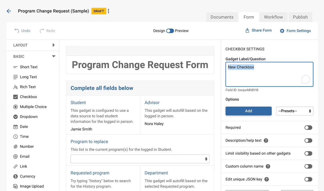
Task: Enable the Custom column name toggle
Action: point(308,166)
